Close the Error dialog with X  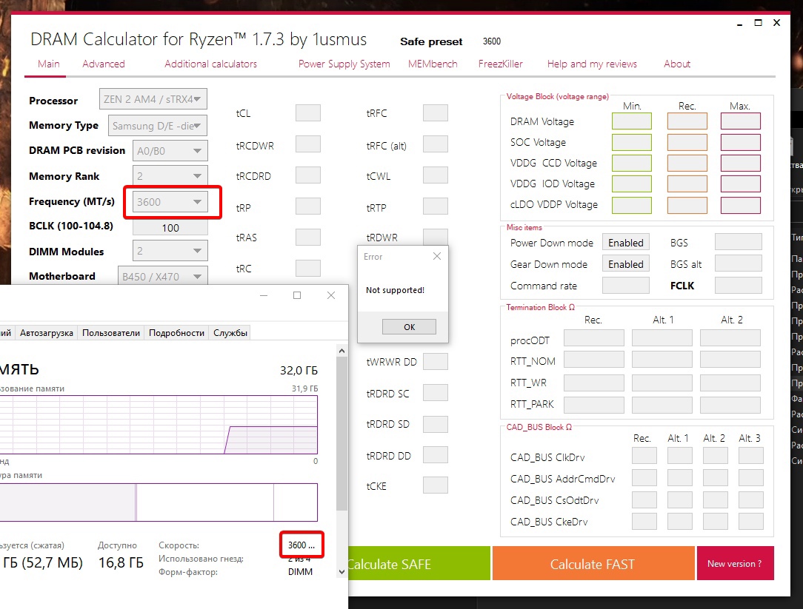click(437, 256)
